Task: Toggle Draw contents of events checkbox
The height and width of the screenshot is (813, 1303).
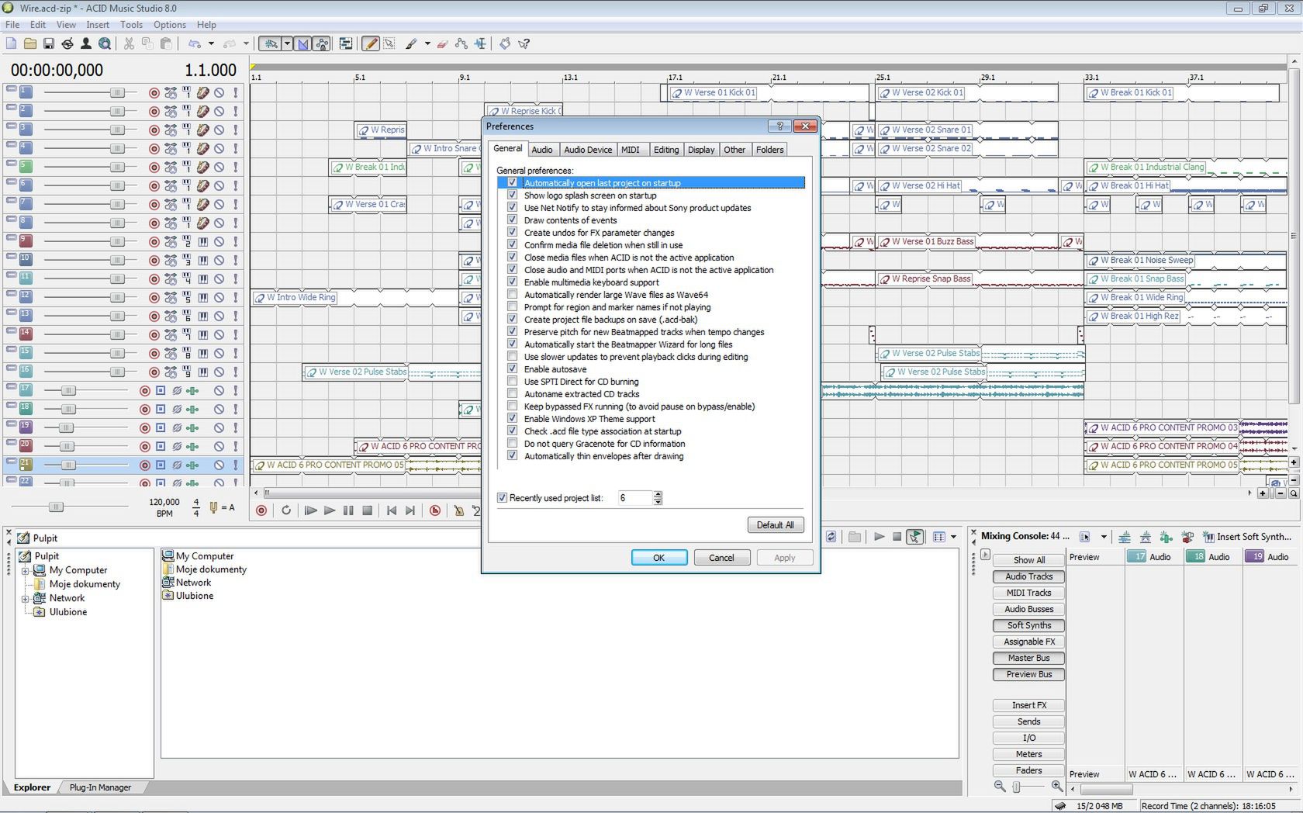Action: point(512,220)
